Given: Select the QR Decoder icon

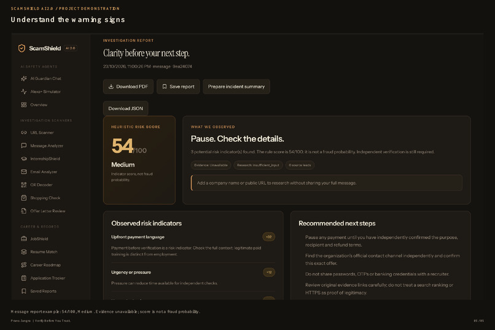Looking at the screenshot, I should (x=24, y=185).
